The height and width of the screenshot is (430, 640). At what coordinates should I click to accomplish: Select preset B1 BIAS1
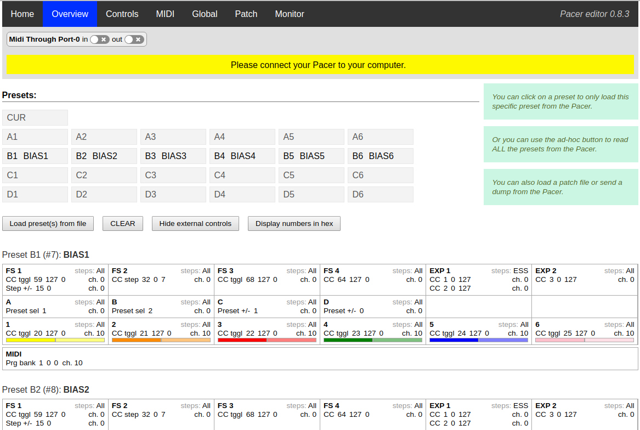35,156
